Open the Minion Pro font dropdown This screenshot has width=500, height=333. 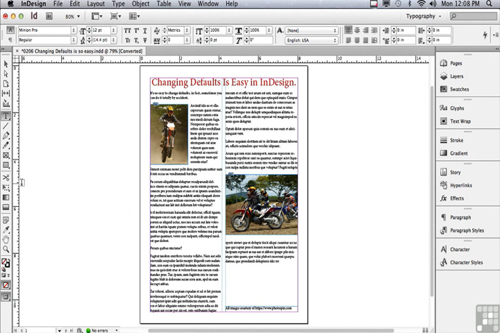click(47, 30)
